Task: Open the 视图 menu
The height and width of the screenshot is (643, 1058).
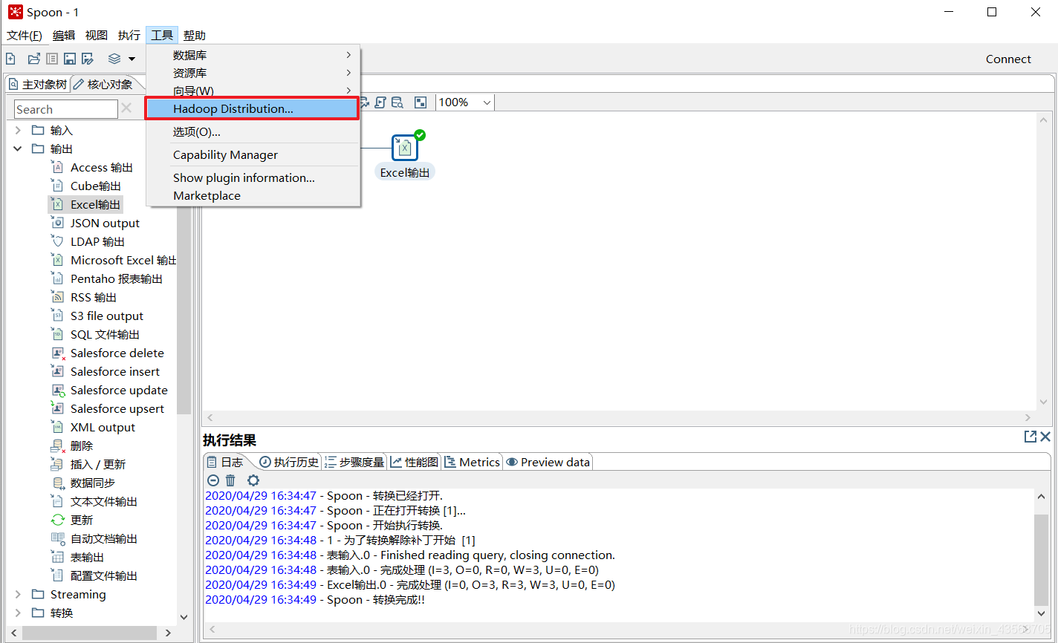Action: 97,35
